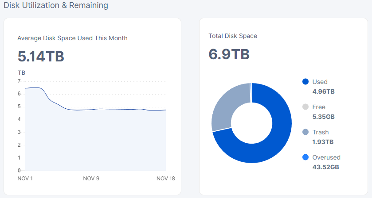Click the 5.14TB average usage figure
This screenshot has height=198, width=372.
[41, 57]
